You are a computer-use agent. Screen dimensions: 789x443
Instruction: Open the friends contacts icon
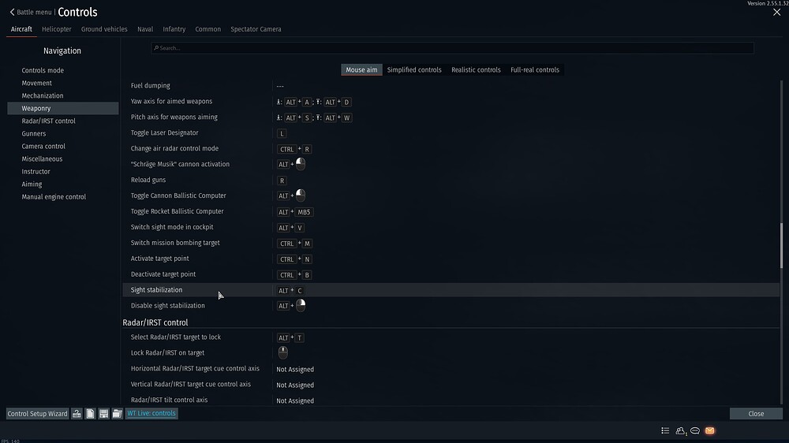coord(680,431)
